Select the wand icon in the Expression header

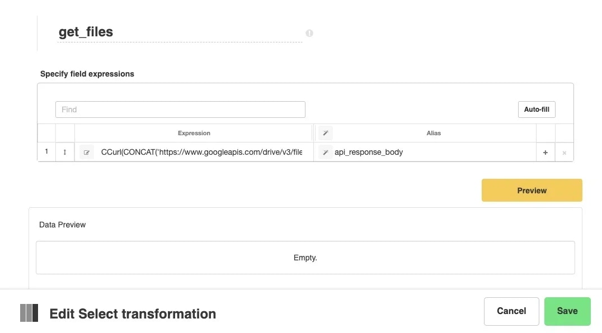click(x=325, y=133)
